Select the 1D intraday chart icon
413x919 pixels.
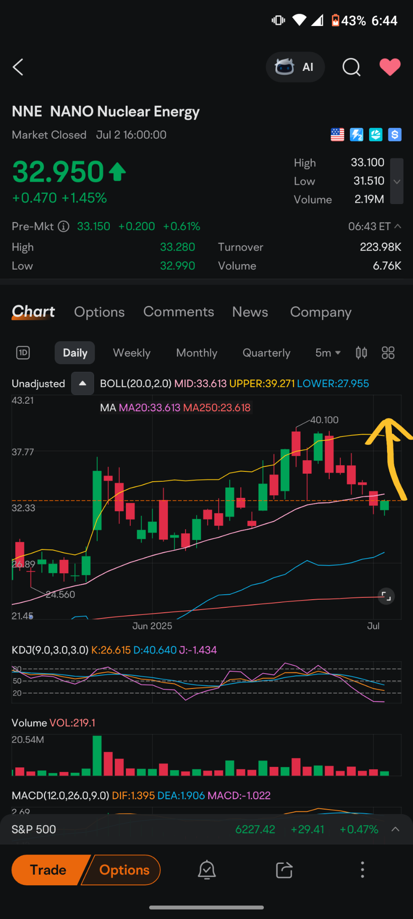click(x=23, y=353)
